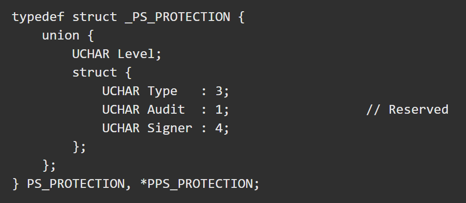This screenshot has height=203, width=466.
Task: Click the opening brace after union
Action: [x=91, y=36]
